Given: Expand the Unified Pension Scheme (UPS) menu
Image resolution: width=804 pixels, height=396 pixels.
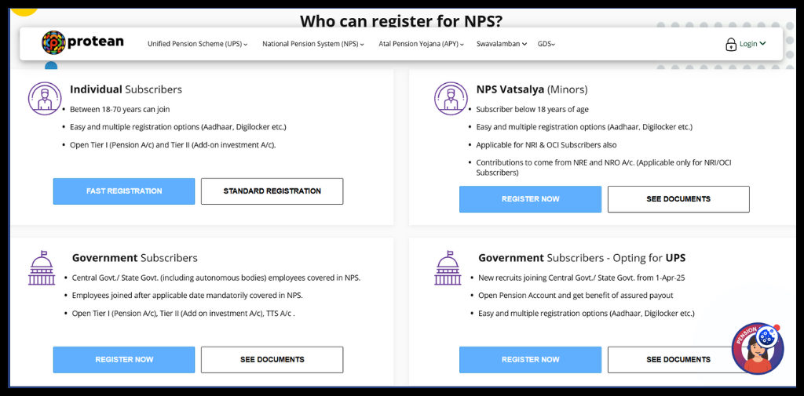Looking at the screenshot, I should tap(197, 45).
